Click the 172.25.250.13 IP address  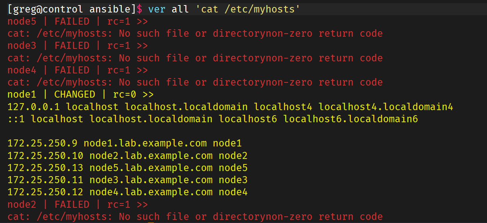pyautogui.click(x=45, y=168)
